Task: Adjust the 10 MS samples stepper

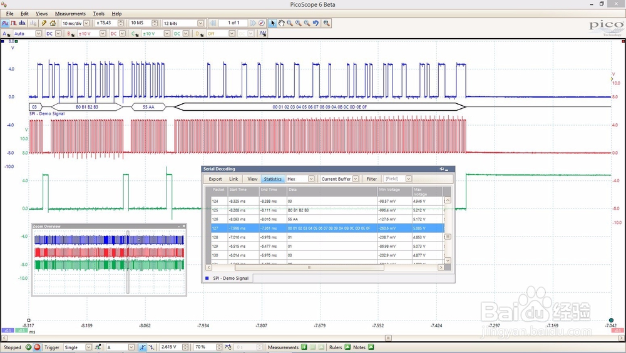Action: (155, 23)
